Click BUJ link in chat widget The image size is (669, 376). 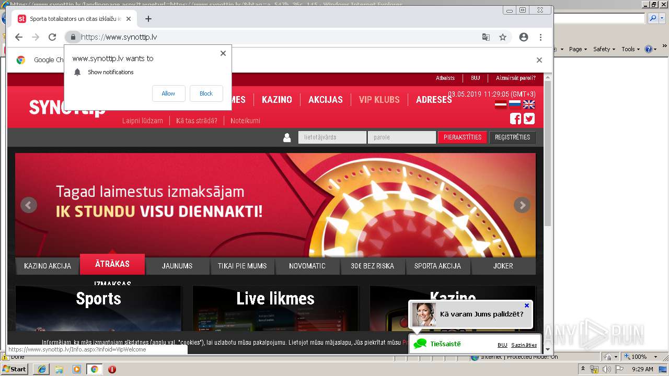coord(502,345)
